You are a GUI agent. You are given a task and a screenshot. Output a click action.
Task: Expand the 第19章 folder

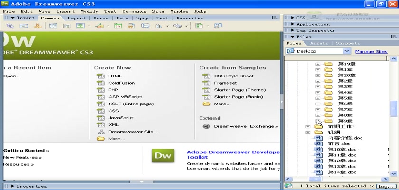pos(318,64)
